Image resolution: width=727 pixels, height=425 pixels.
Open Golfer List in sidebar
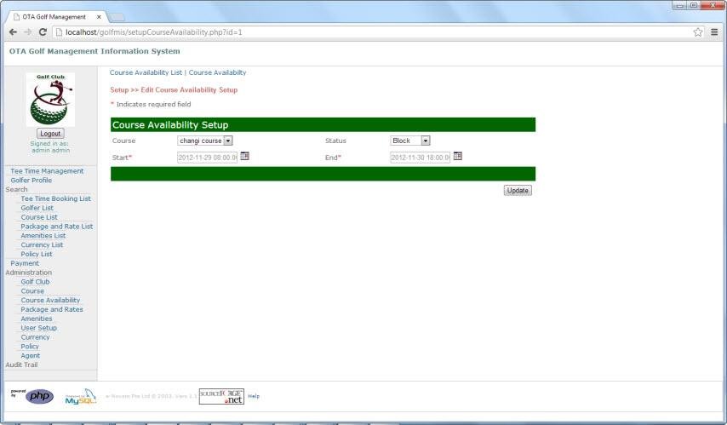pyautogui.click(x=37, y=208)
